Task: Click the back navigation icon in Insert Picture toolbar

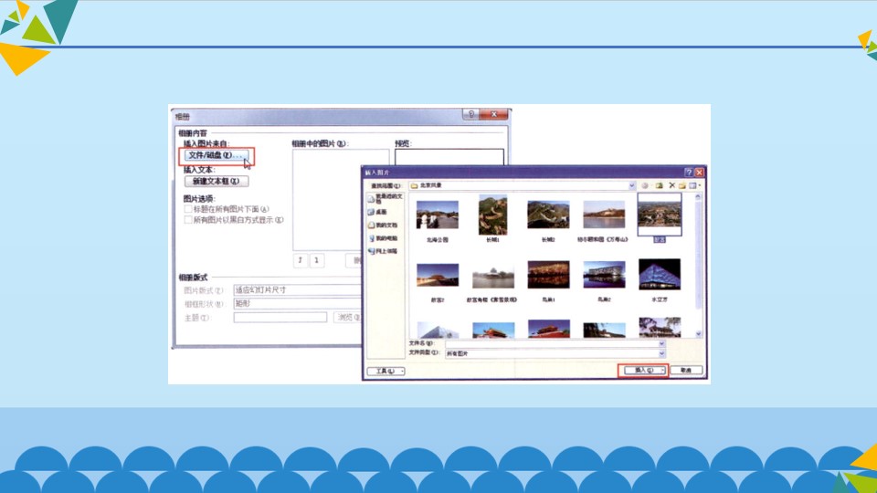Action: click(x=645, y=185)
